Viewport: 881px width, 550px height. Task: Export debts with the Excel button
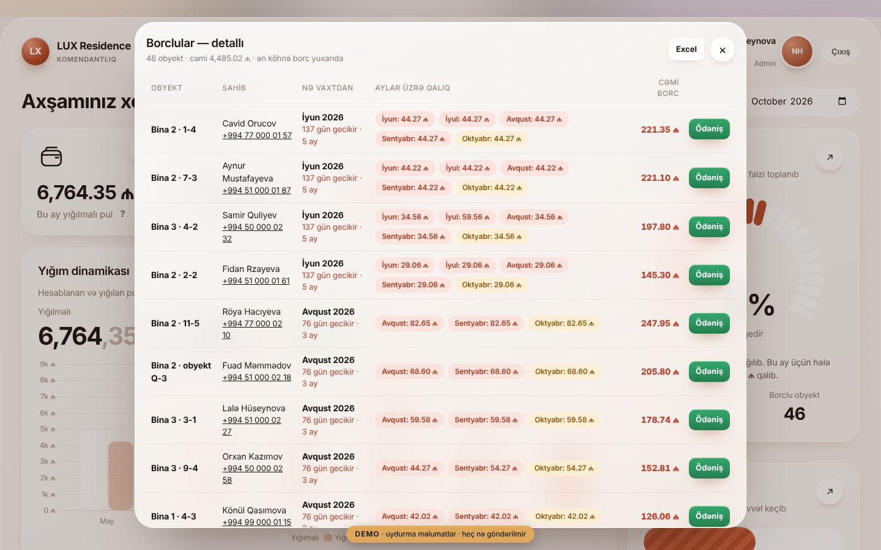pyautogui.click(x=686, y=50)
